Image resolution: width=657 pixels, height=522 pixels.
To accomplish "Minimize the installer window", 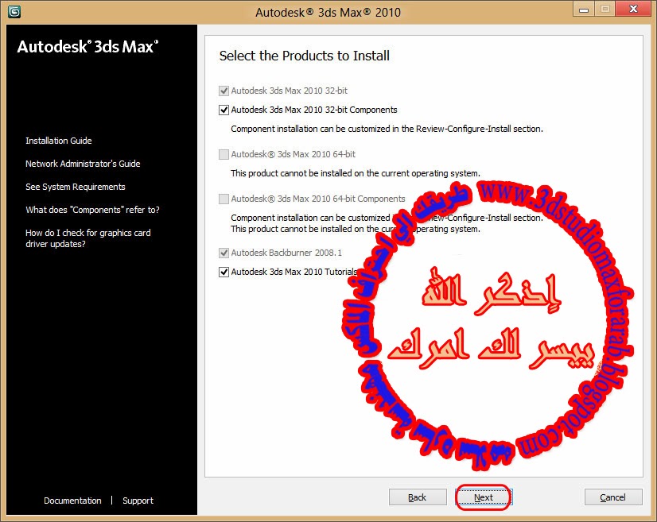I will tap(584, 10).
